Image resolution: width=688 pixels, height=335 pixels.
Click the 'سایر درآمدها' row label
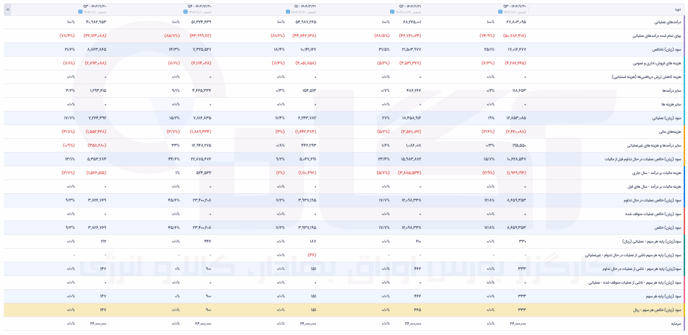(671, 90)
